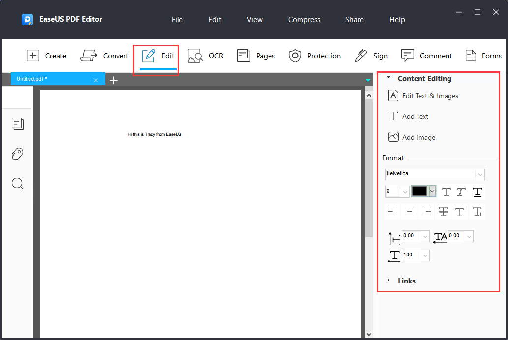Click the vertical scrollbar thumb
This screenshot has height=340, width=508.
pos(369,169)
